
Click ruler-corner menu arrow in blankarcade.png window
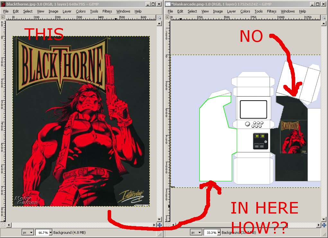coord(167,17)
